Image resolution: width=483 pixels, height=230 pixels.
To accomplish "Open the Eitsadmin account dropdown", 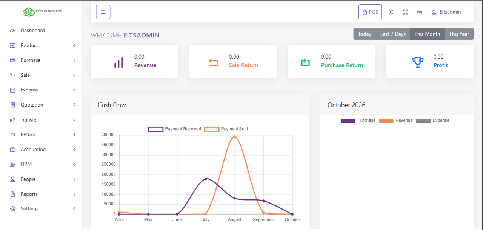I will click(449, 12).
